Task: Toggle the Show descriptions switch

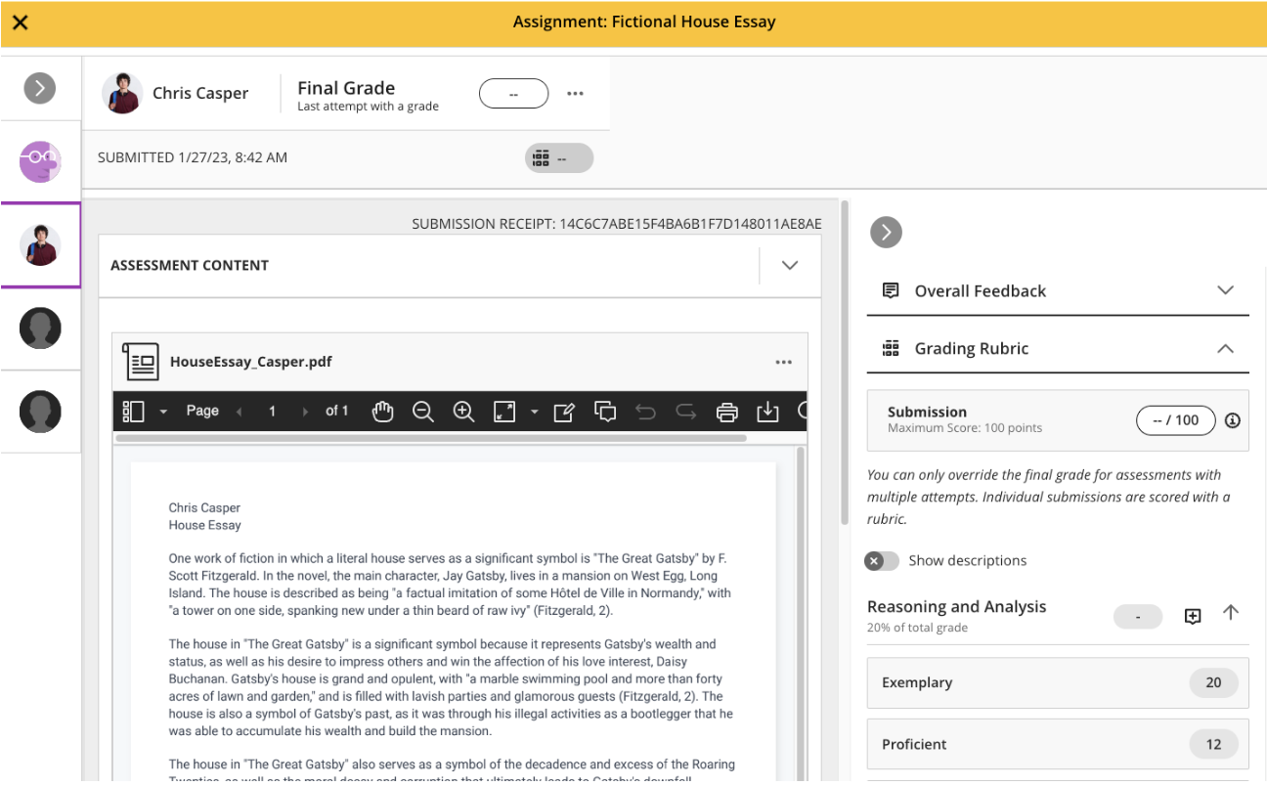Action: click(x=881, y=561)
